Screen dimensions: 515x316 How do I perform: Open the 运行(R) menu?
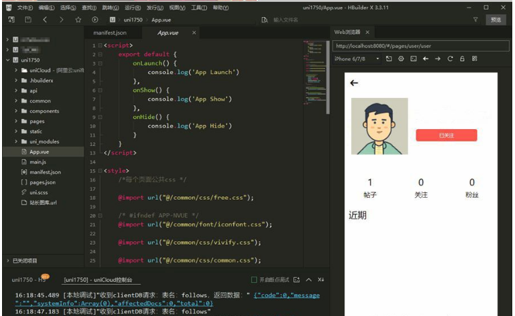pyautogui.click(x=133, y=7)
